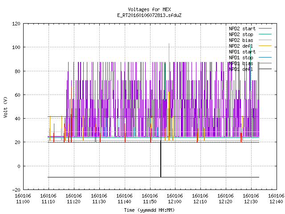Click the black NPD1 defl legend line sample
The height and width of the screenshot is (214, 285).
265,69
